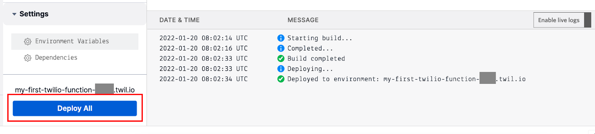The image size is (595, 134).
Task: Click the my-first-twilio-function domain link
Action: point(75,90)
